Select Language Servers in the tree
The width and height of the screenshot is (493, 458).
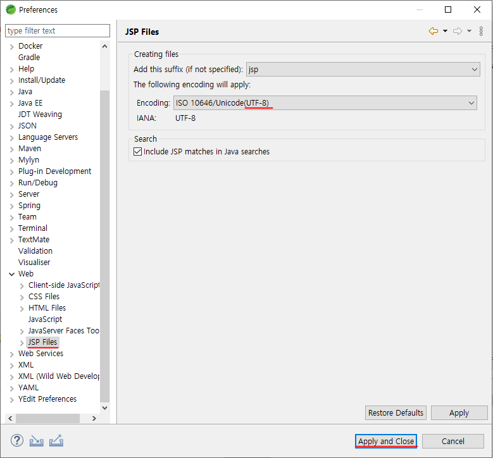tap(48, 137)
